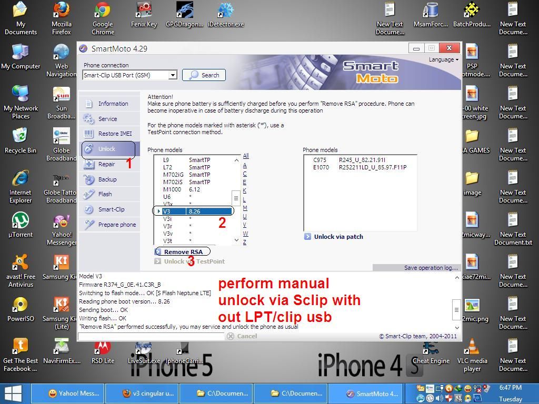Open the Windows Start button
This screenshot has height=404, width=539.
point(13,393)
